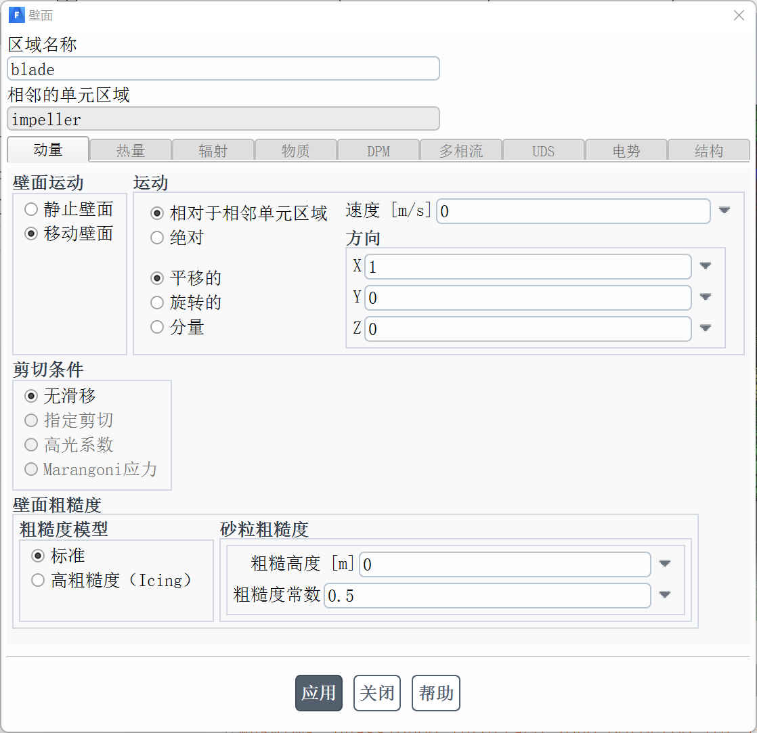Enable 高粗糙度 (Icing) roughness model
757x733 pixels.
coord(38,580)
